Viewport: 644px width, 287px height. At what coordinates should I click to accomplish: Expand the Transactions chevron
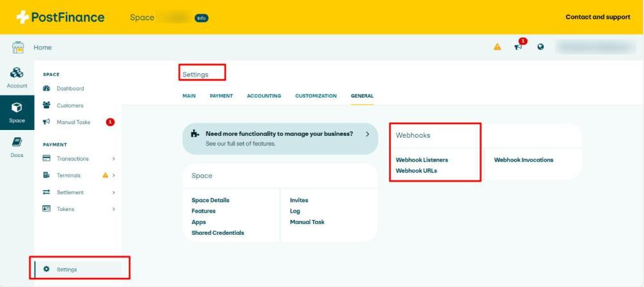coord(114,158)
